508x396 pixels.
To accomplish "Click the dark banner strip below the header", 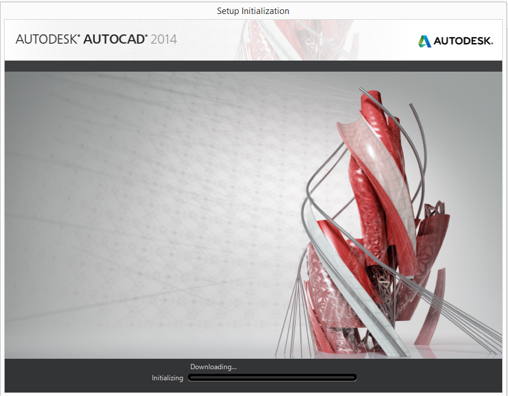I will coord(253,65).
